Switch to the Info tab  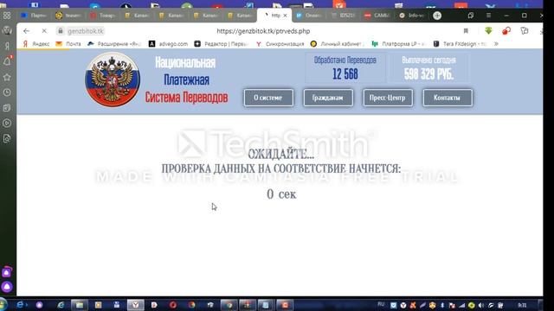tap(412, 16)
